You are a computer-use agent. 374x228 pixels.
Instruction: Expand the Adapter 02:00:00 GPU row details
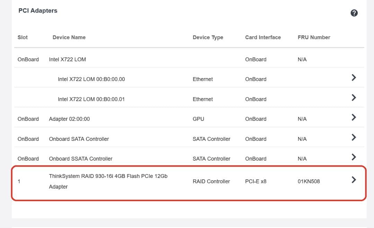[x=354, y=117]
